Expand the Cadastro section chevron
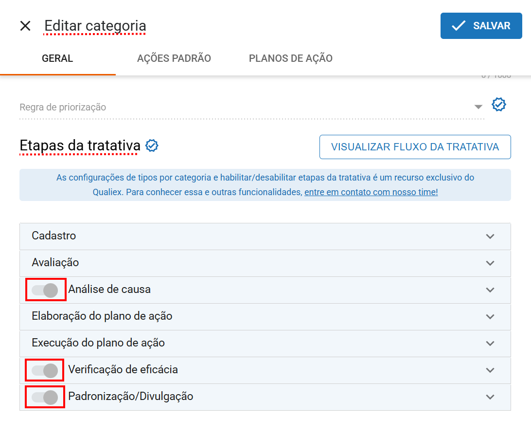 (x=490, y=236)
